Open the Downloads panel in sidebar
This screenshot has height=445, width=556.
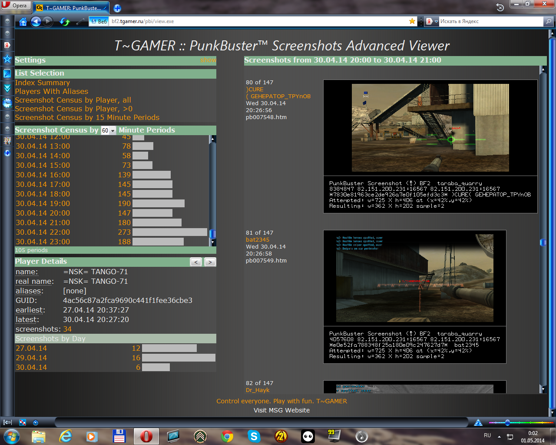tap(7, 88)
